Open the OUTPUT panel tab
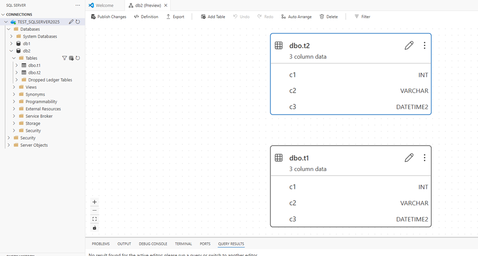Viewport: 478px width, 256px height. click(124, 244)
